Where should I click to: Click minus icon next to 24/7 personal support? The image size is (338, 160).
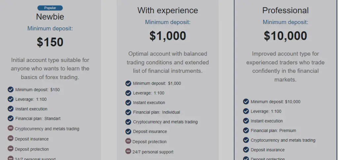[128, 151]
